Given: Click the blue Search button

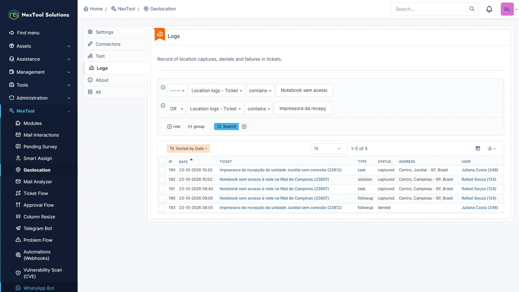Looking at the screenshot, I should click(x=226, y=127).
